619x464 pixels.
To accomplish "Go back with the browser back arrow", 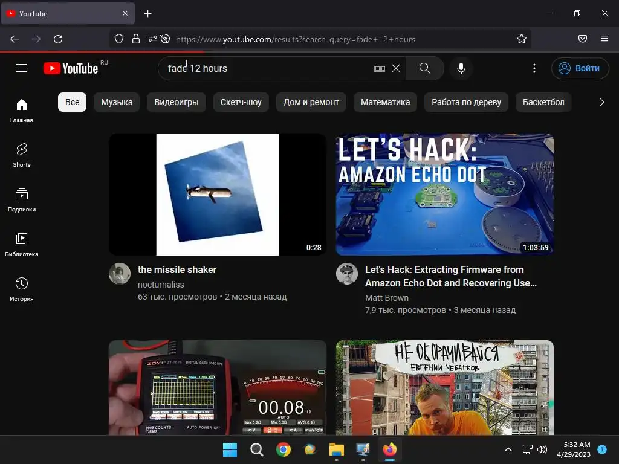I will [15, 39].
